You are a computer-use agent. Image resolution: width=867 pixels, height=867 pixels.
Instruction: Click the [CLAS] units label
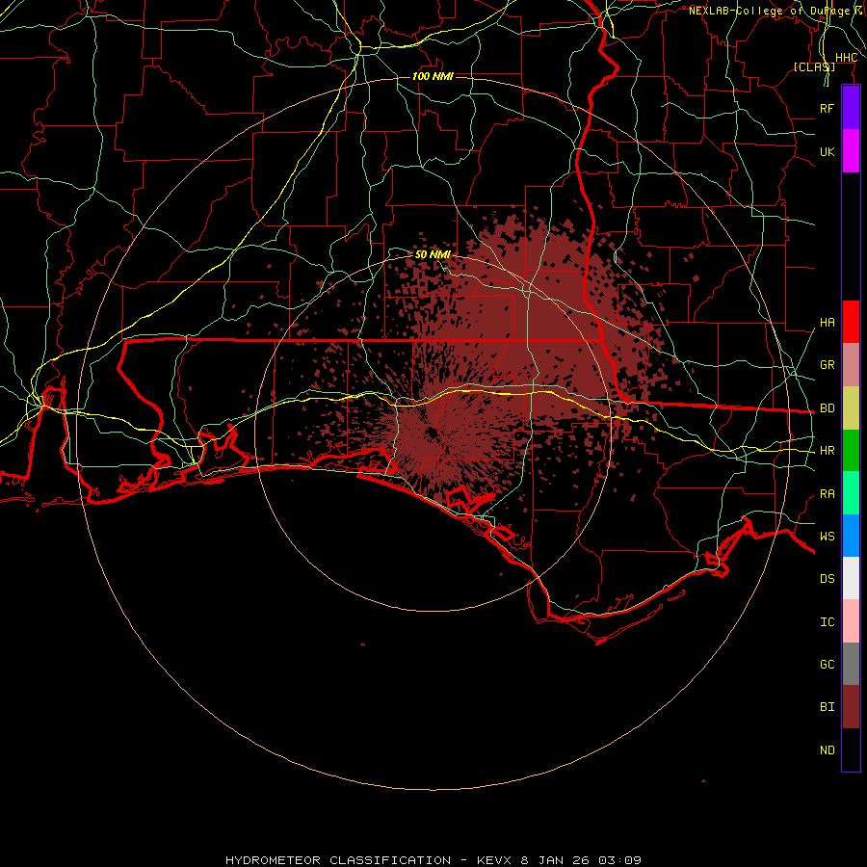click(814, 66)
